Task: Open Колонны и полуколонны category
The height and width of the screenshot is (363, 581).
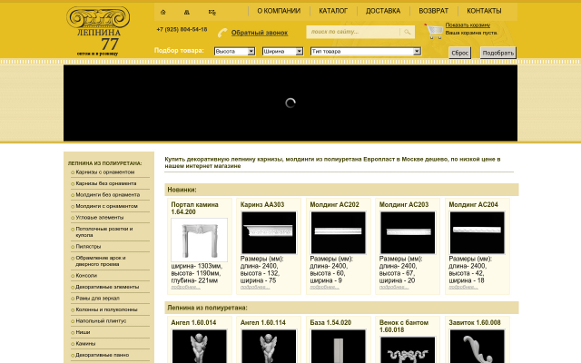Action: click(106, 309)
